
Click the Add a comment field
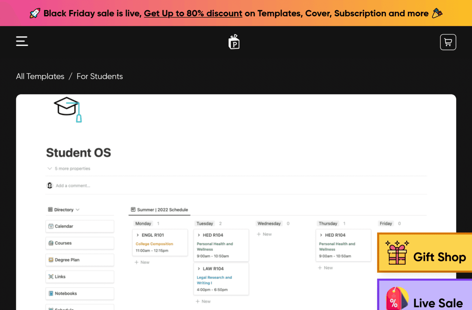tap(72, 185)
